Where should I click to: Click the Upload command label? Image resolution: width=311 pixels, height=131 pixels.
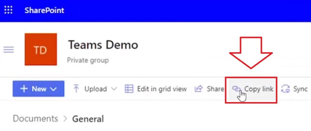[x=96, y=89]
